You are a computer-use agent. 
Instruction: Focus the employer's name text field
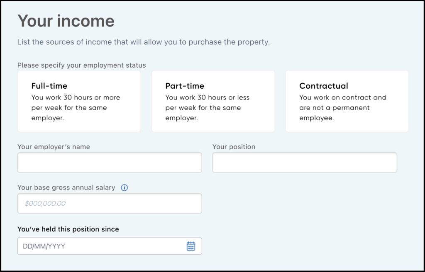click(110, 163)
